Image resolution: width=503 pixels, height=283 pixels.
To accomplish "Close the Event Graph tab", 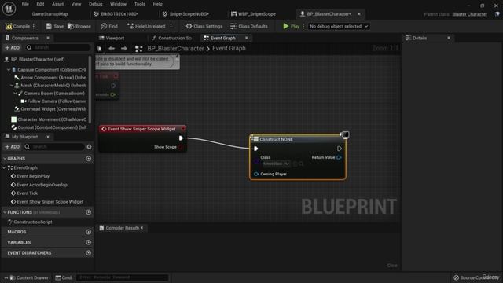I will (x=246, y=38).
